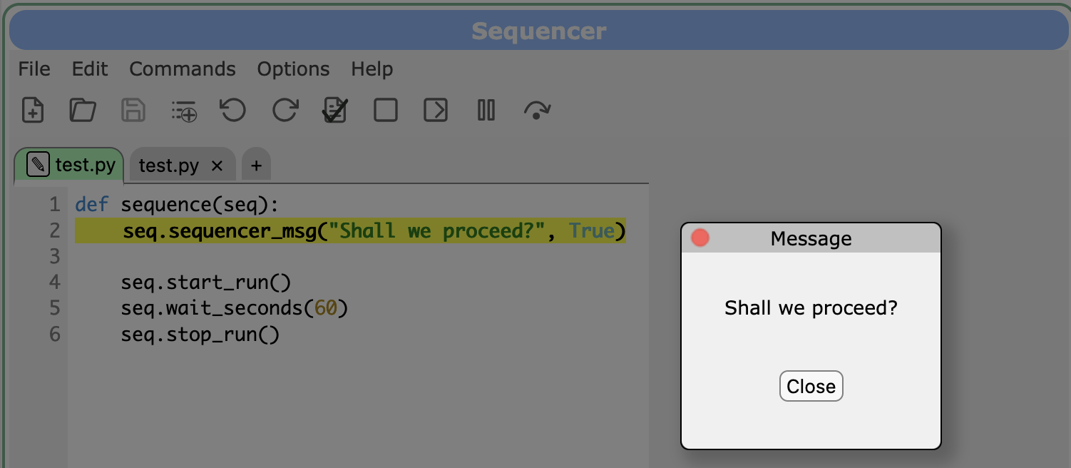Click the syntax check clipboard icon
This screenshot has width=1071, height=468.
click(x=335, y=110)
